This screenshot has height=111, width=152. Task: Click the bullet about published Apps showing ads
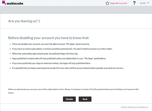tap(45, 54)
